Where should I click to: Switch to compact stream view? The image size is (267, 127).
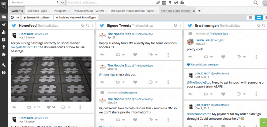251,17
